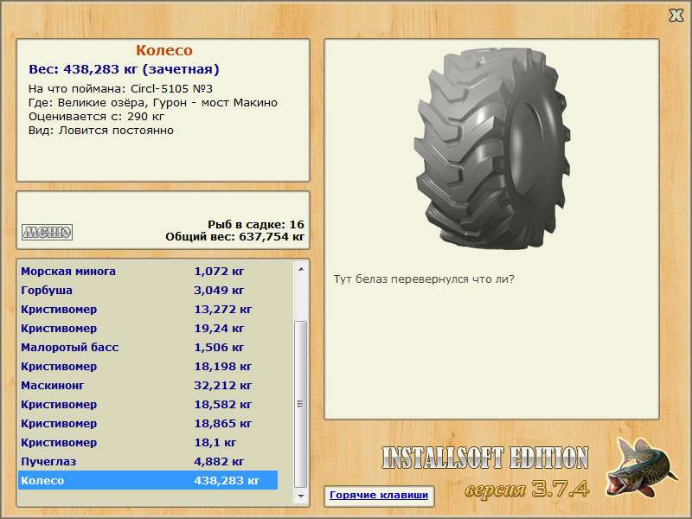Open the Меню button

click(47, 232)
